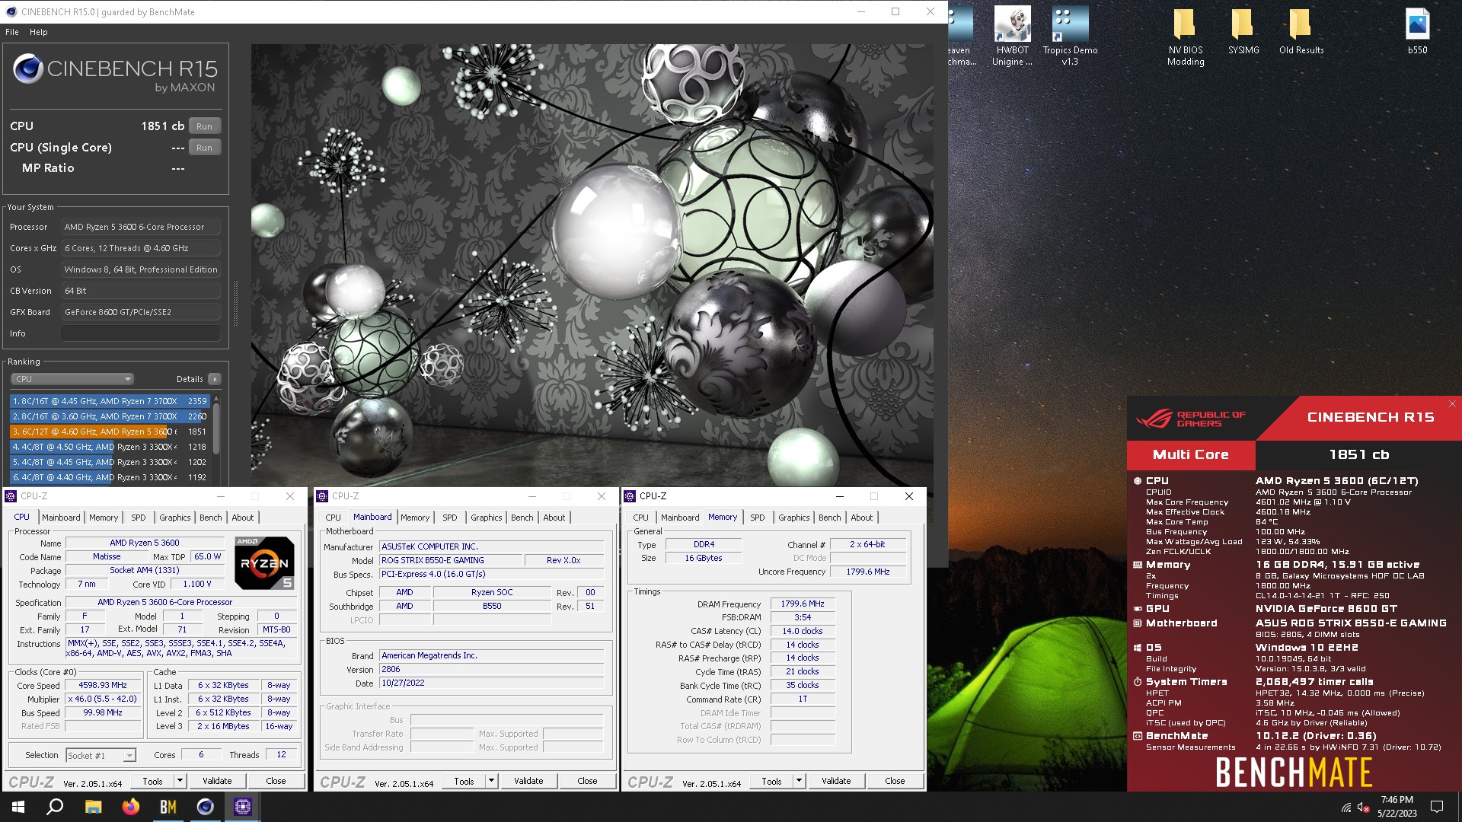Viewport: 1462px width, 822px height.
Task: Click the Multi Core label in BenchMate
Action: pyautogui.click(x=1191, y=454)
